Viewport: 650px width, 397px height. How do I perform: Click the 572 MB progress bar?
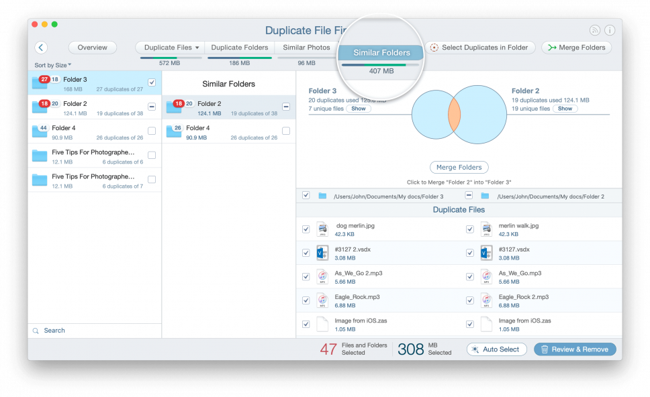coord(171,58)
